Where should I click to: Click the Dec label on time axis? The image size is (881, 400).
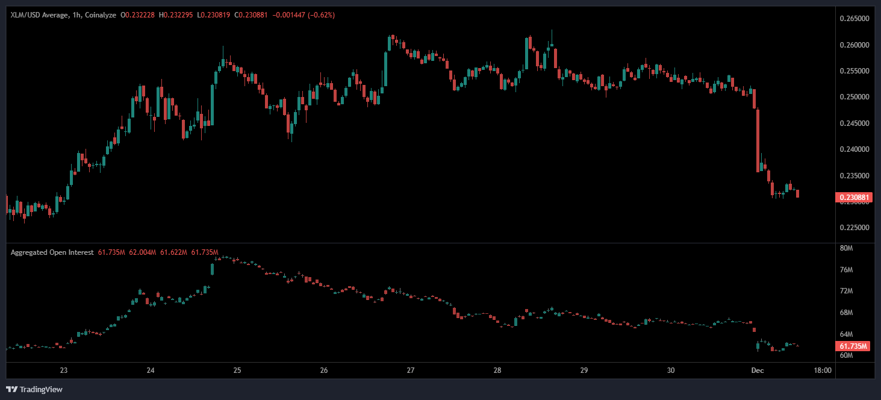click(758, 370)
